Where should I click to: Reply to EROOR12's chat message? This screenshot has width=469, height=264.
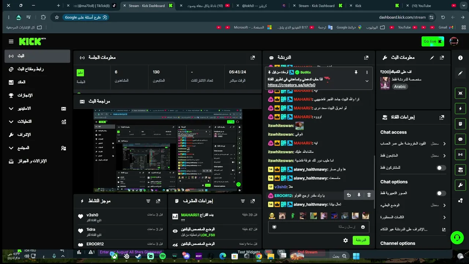pyautogui.click(x=349, y=195)
